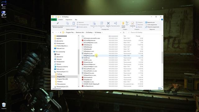Click the search box in EA Desktop

144,32
